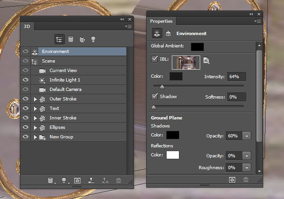This screenshot has height=199, width=284.
Task: Open Global Ambient color swatch
Action: (x=197, y=47)
